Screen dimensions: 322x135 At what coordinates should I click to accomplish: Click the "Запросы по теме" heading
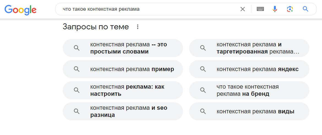tap(96, 27)
